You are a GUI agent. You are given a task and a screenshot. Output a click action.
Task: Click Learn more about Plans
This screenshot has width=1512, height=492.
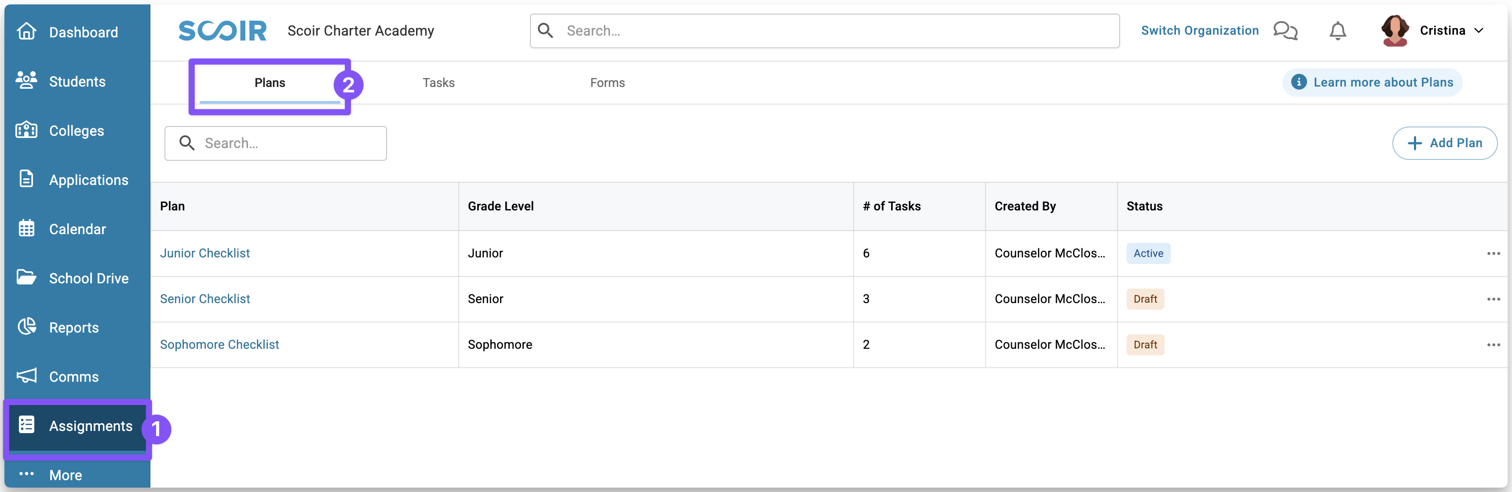pos(1372,82)
